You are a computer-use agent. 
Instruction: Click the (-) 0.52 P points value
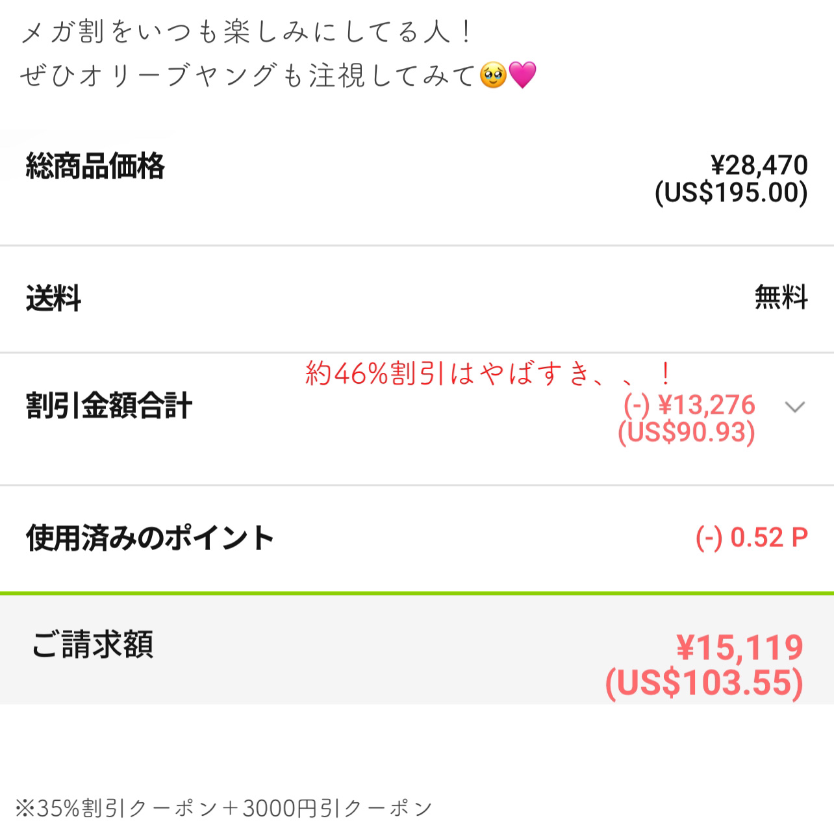pyautogui.click(x=752, y=538)
